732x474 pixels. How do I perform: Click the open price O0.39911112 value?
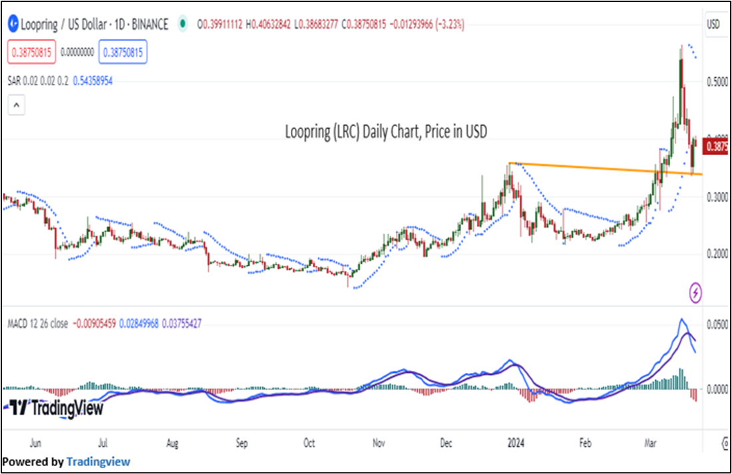click(x=220, y=24)
